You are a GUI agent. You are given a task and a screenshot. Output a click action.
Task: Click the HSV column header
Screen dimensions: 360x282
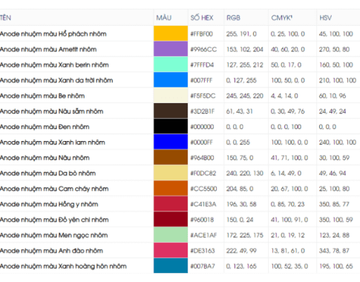click(x=325, y=18)
